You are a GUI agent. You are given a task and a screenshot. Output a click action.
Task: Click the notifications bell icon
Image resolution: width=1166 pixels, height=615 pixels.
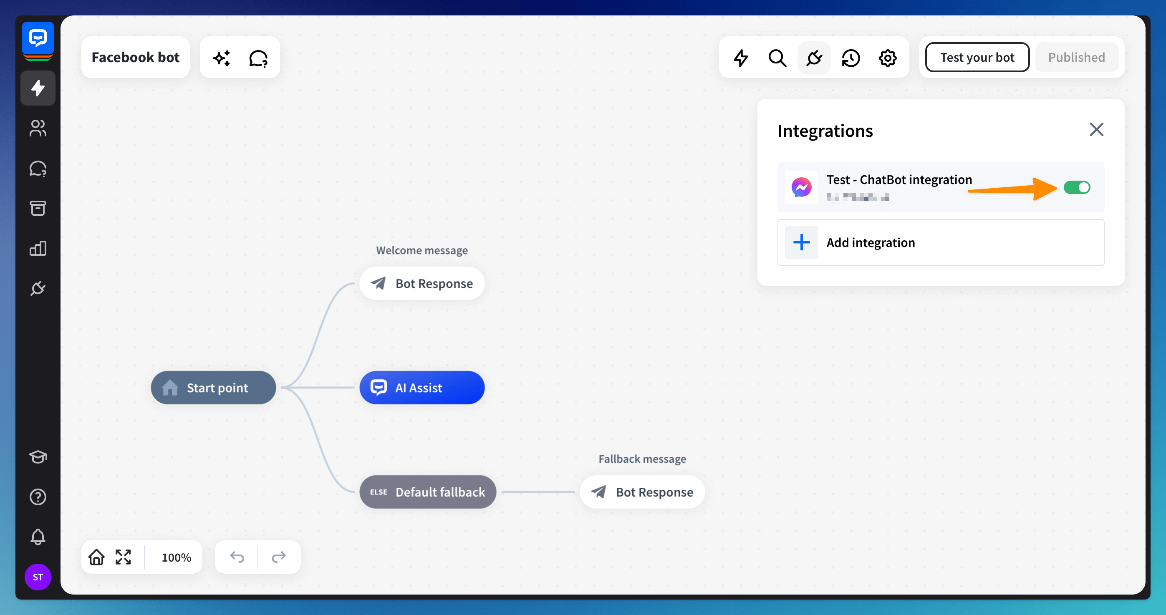(38, 537)
